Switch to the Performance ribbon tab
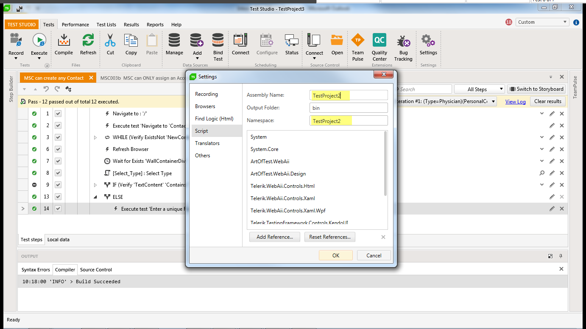This screenshot has height=329, width=586. click(75, 25)
